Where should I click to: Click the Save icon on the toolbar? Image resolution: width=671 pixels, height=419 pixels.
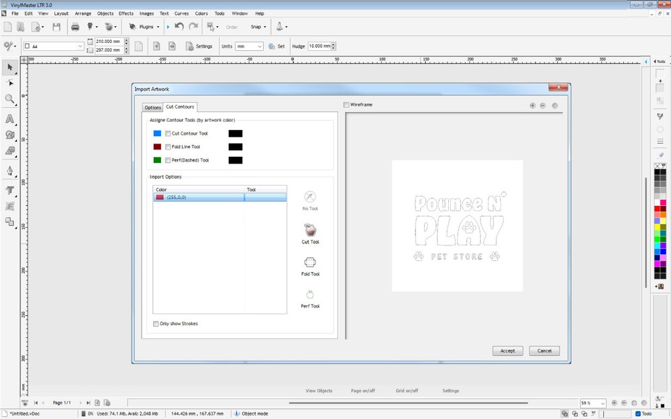tap(57, 26)
